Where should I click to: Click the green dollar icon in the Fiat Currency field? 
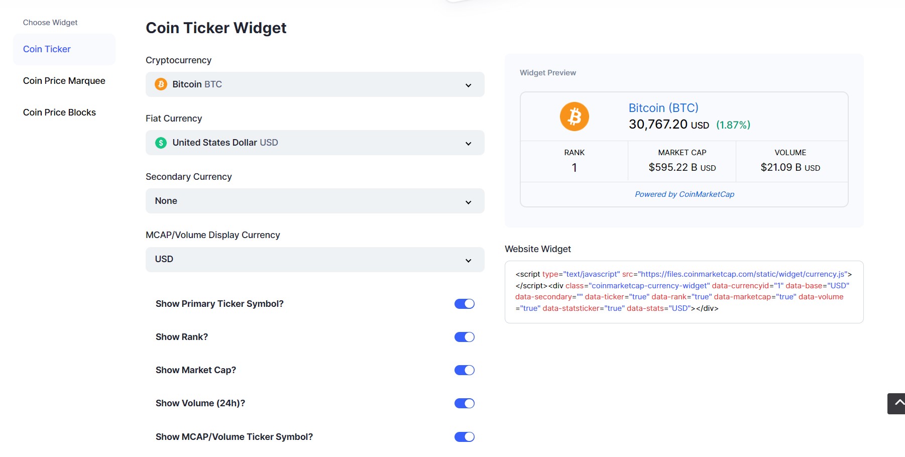[161, 143]
